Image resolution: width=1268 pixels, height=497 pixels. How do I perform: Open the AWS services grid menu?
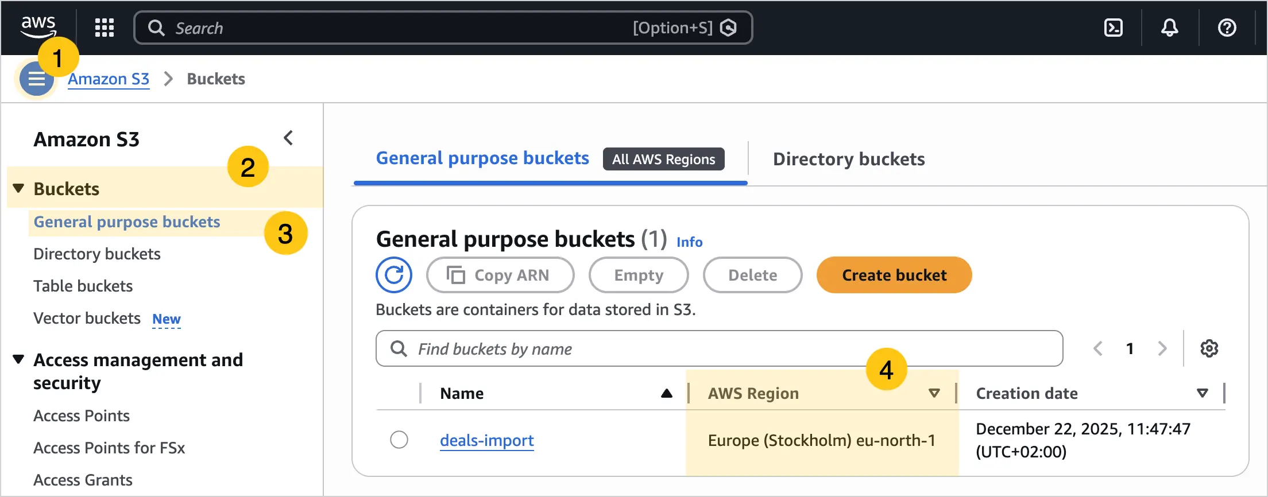105,28
